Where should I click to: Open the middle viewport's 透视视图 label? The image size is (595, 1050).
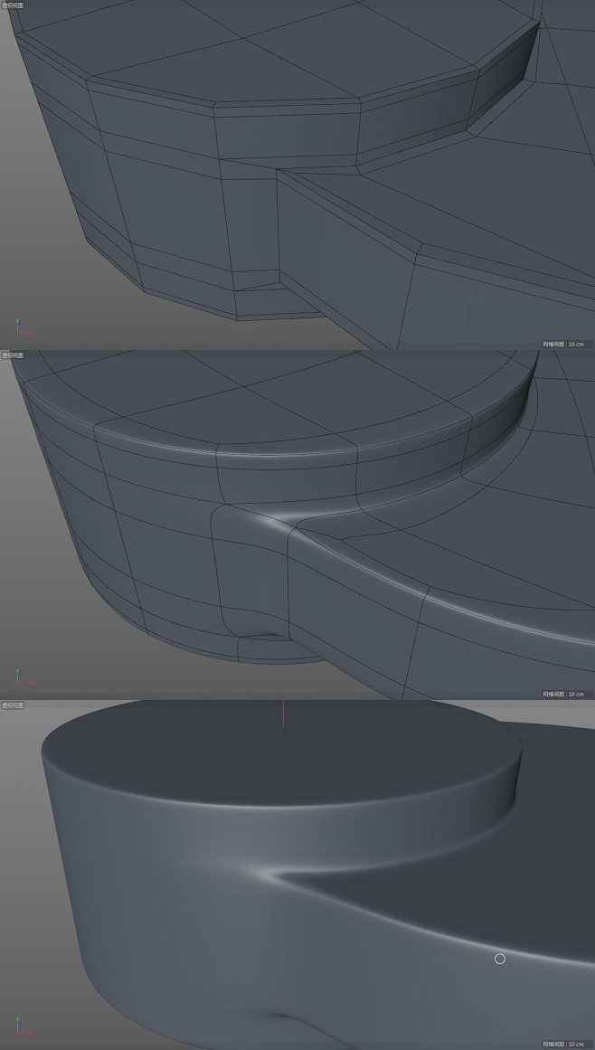(13, 355)
